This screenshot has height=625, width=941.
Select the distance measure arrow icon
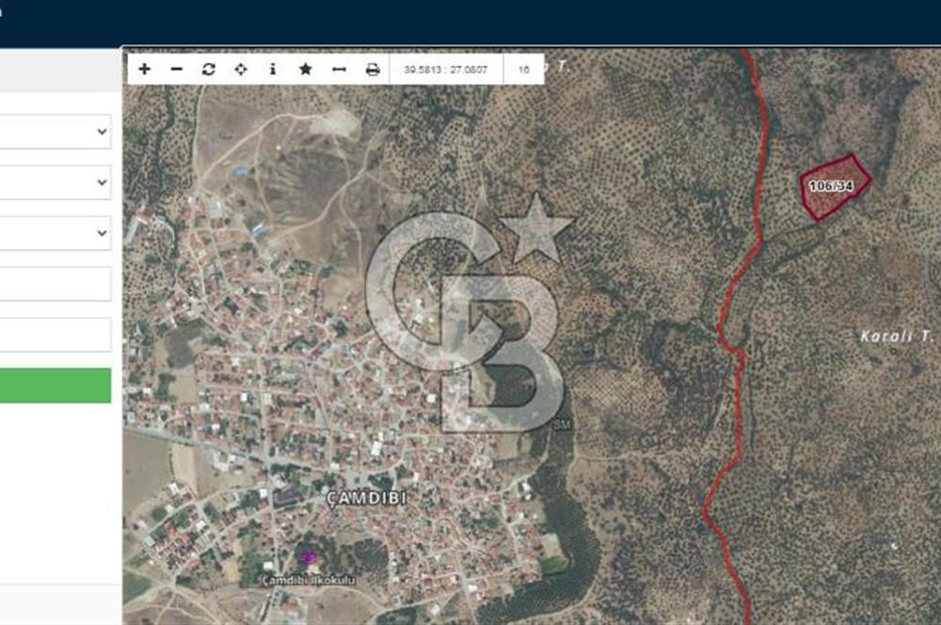(339, 70)
